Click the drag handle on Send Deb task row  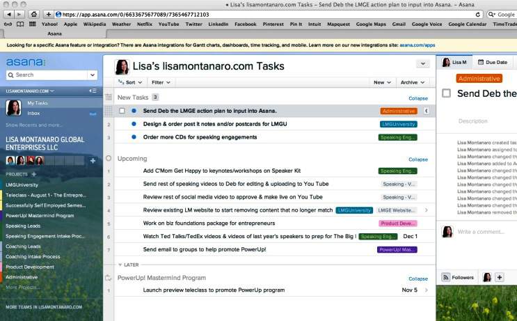pos(109,111)
